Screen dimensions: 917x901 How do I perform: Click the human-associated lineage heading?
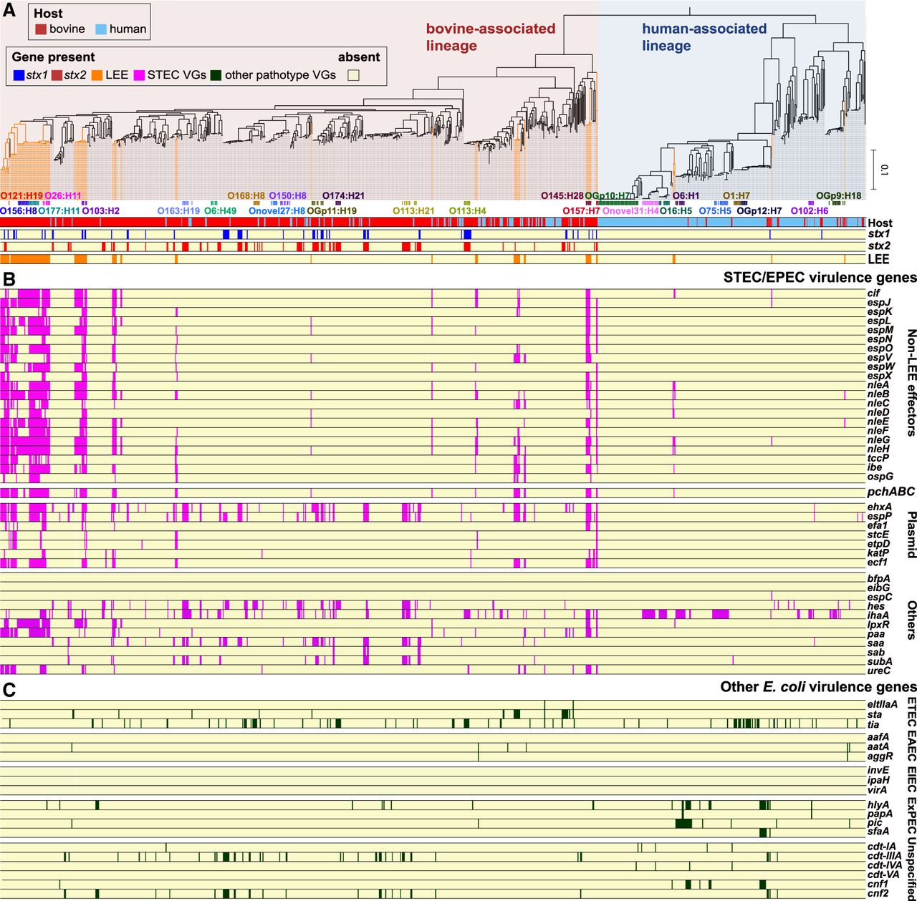tap(704, 37)
